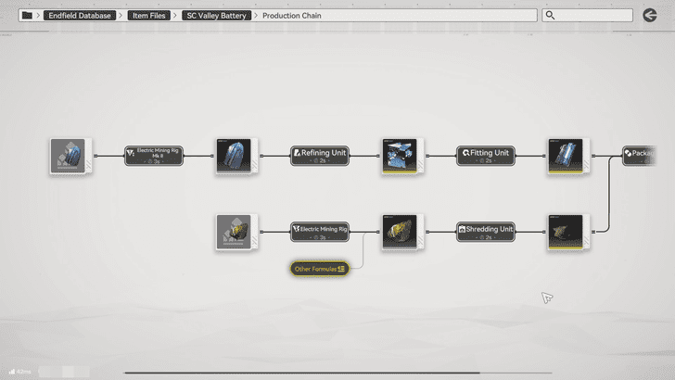
Task: Click the magnifier icon in the search box
Action: point(551,16)
